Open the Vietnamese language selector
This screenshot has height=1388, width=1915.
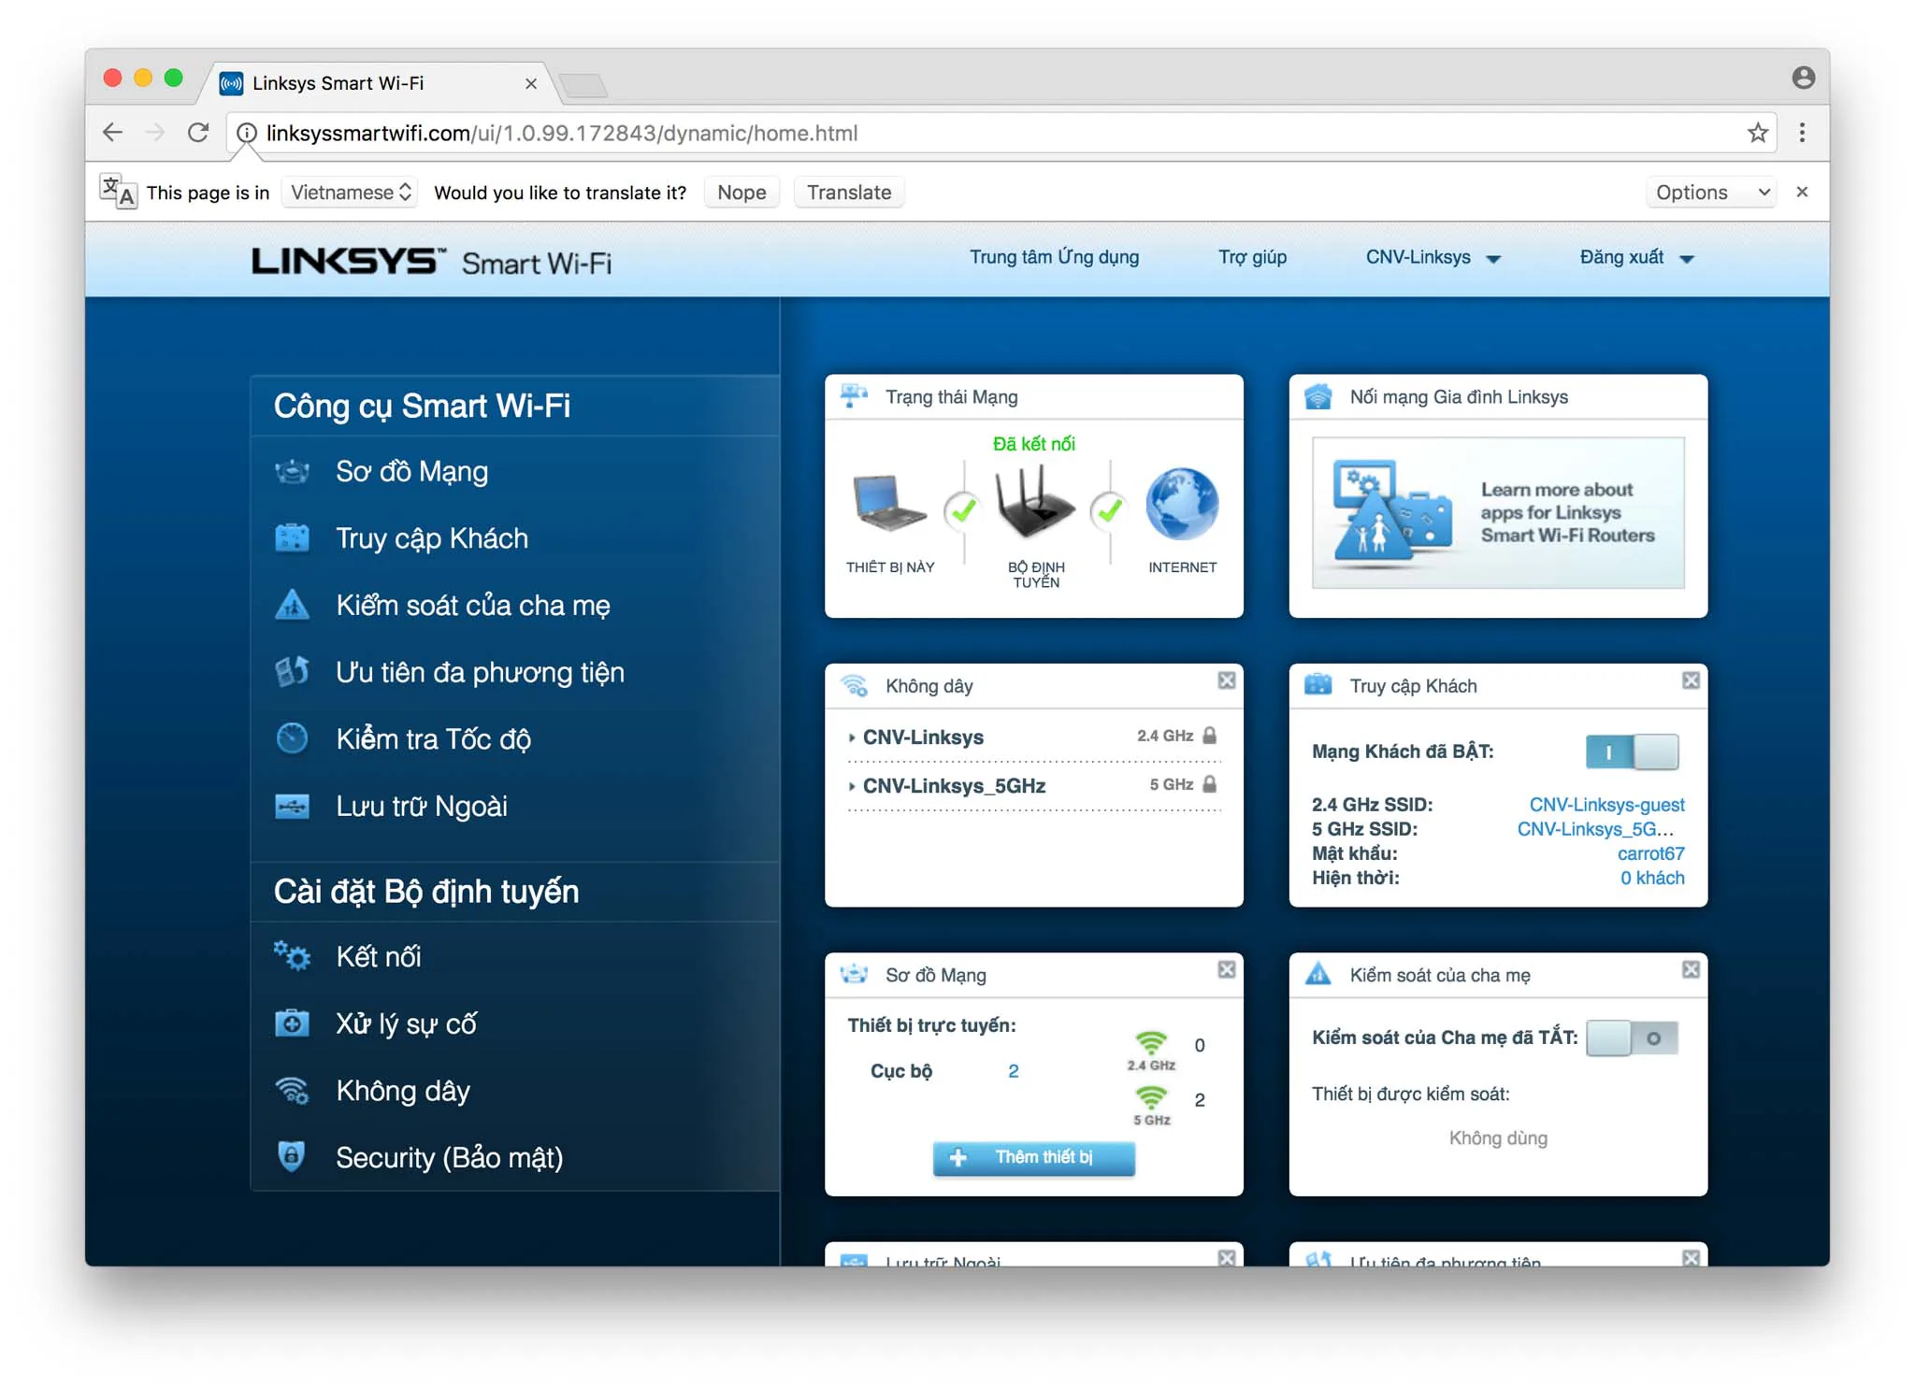pyautogui.click(x=350, y=193)
